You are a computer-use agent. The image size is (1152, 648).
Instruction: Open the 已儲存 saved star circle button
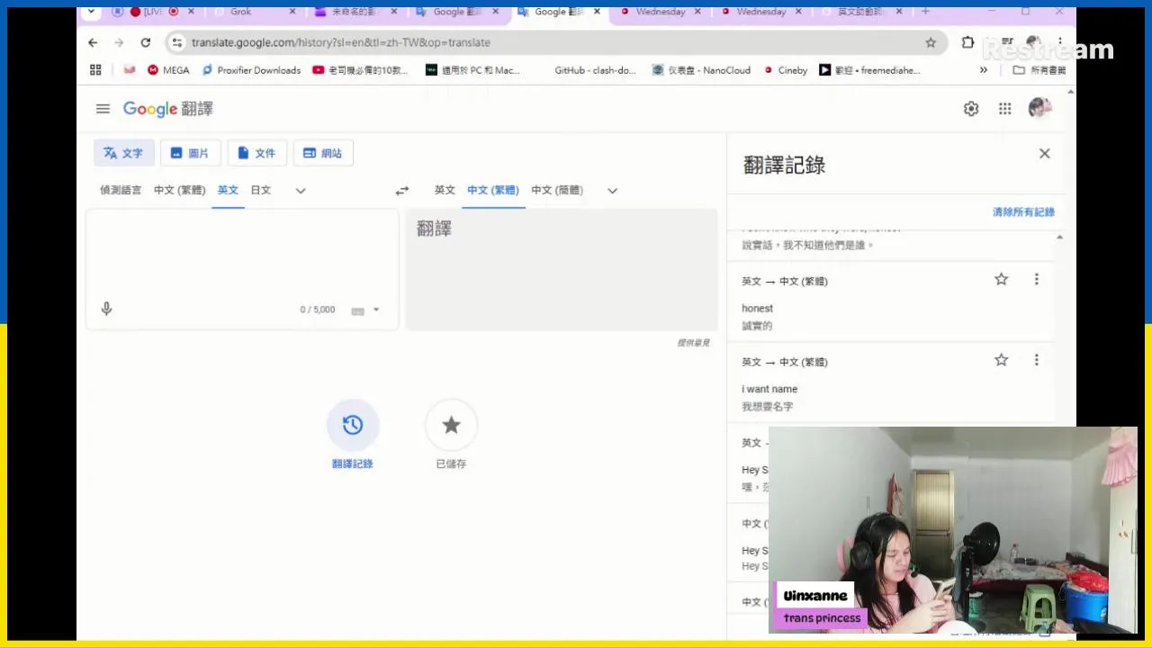[x=451, y=425]
